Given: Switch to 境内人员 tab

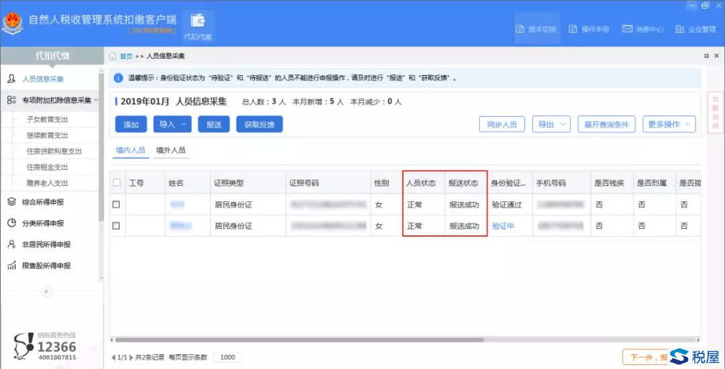Looking at the screenshot, I should pos(131,150).
